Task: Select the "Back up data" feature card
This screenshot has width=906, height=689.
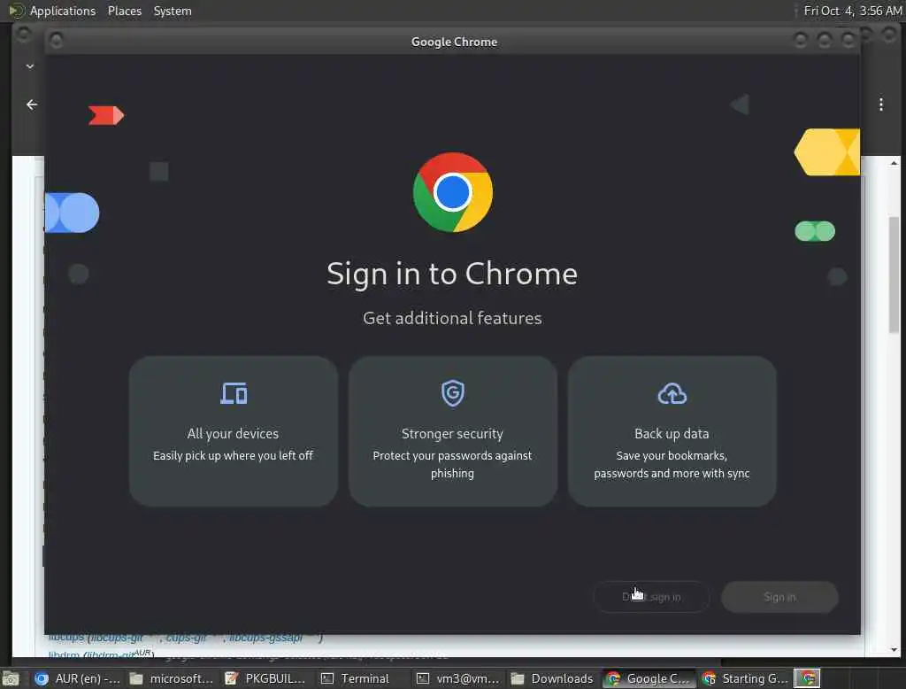Action: point(672,431)
